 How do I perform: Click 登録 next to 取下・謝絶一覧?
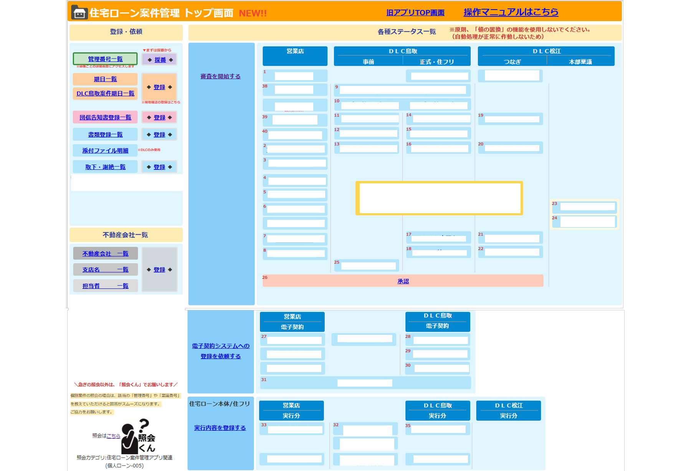(159, 167)
